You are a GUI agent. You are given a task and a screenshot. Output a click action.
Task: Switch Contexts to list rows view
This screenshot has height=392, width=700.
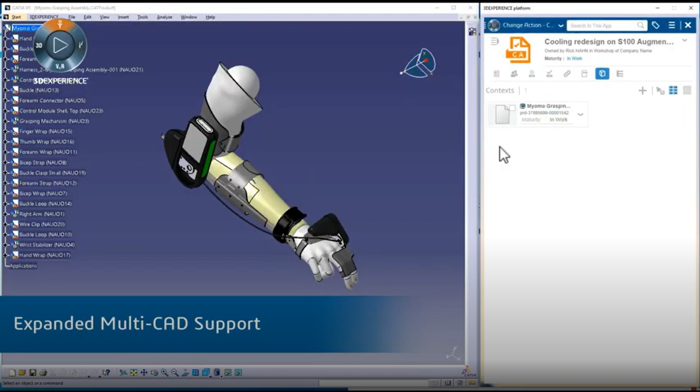[687, 91]
